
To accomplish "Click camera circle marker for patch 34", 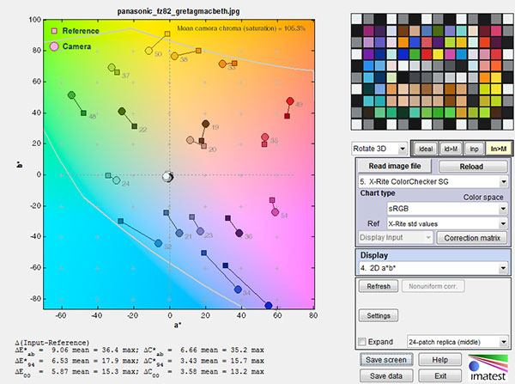I will pyautogui.click(x=238, y=290).
